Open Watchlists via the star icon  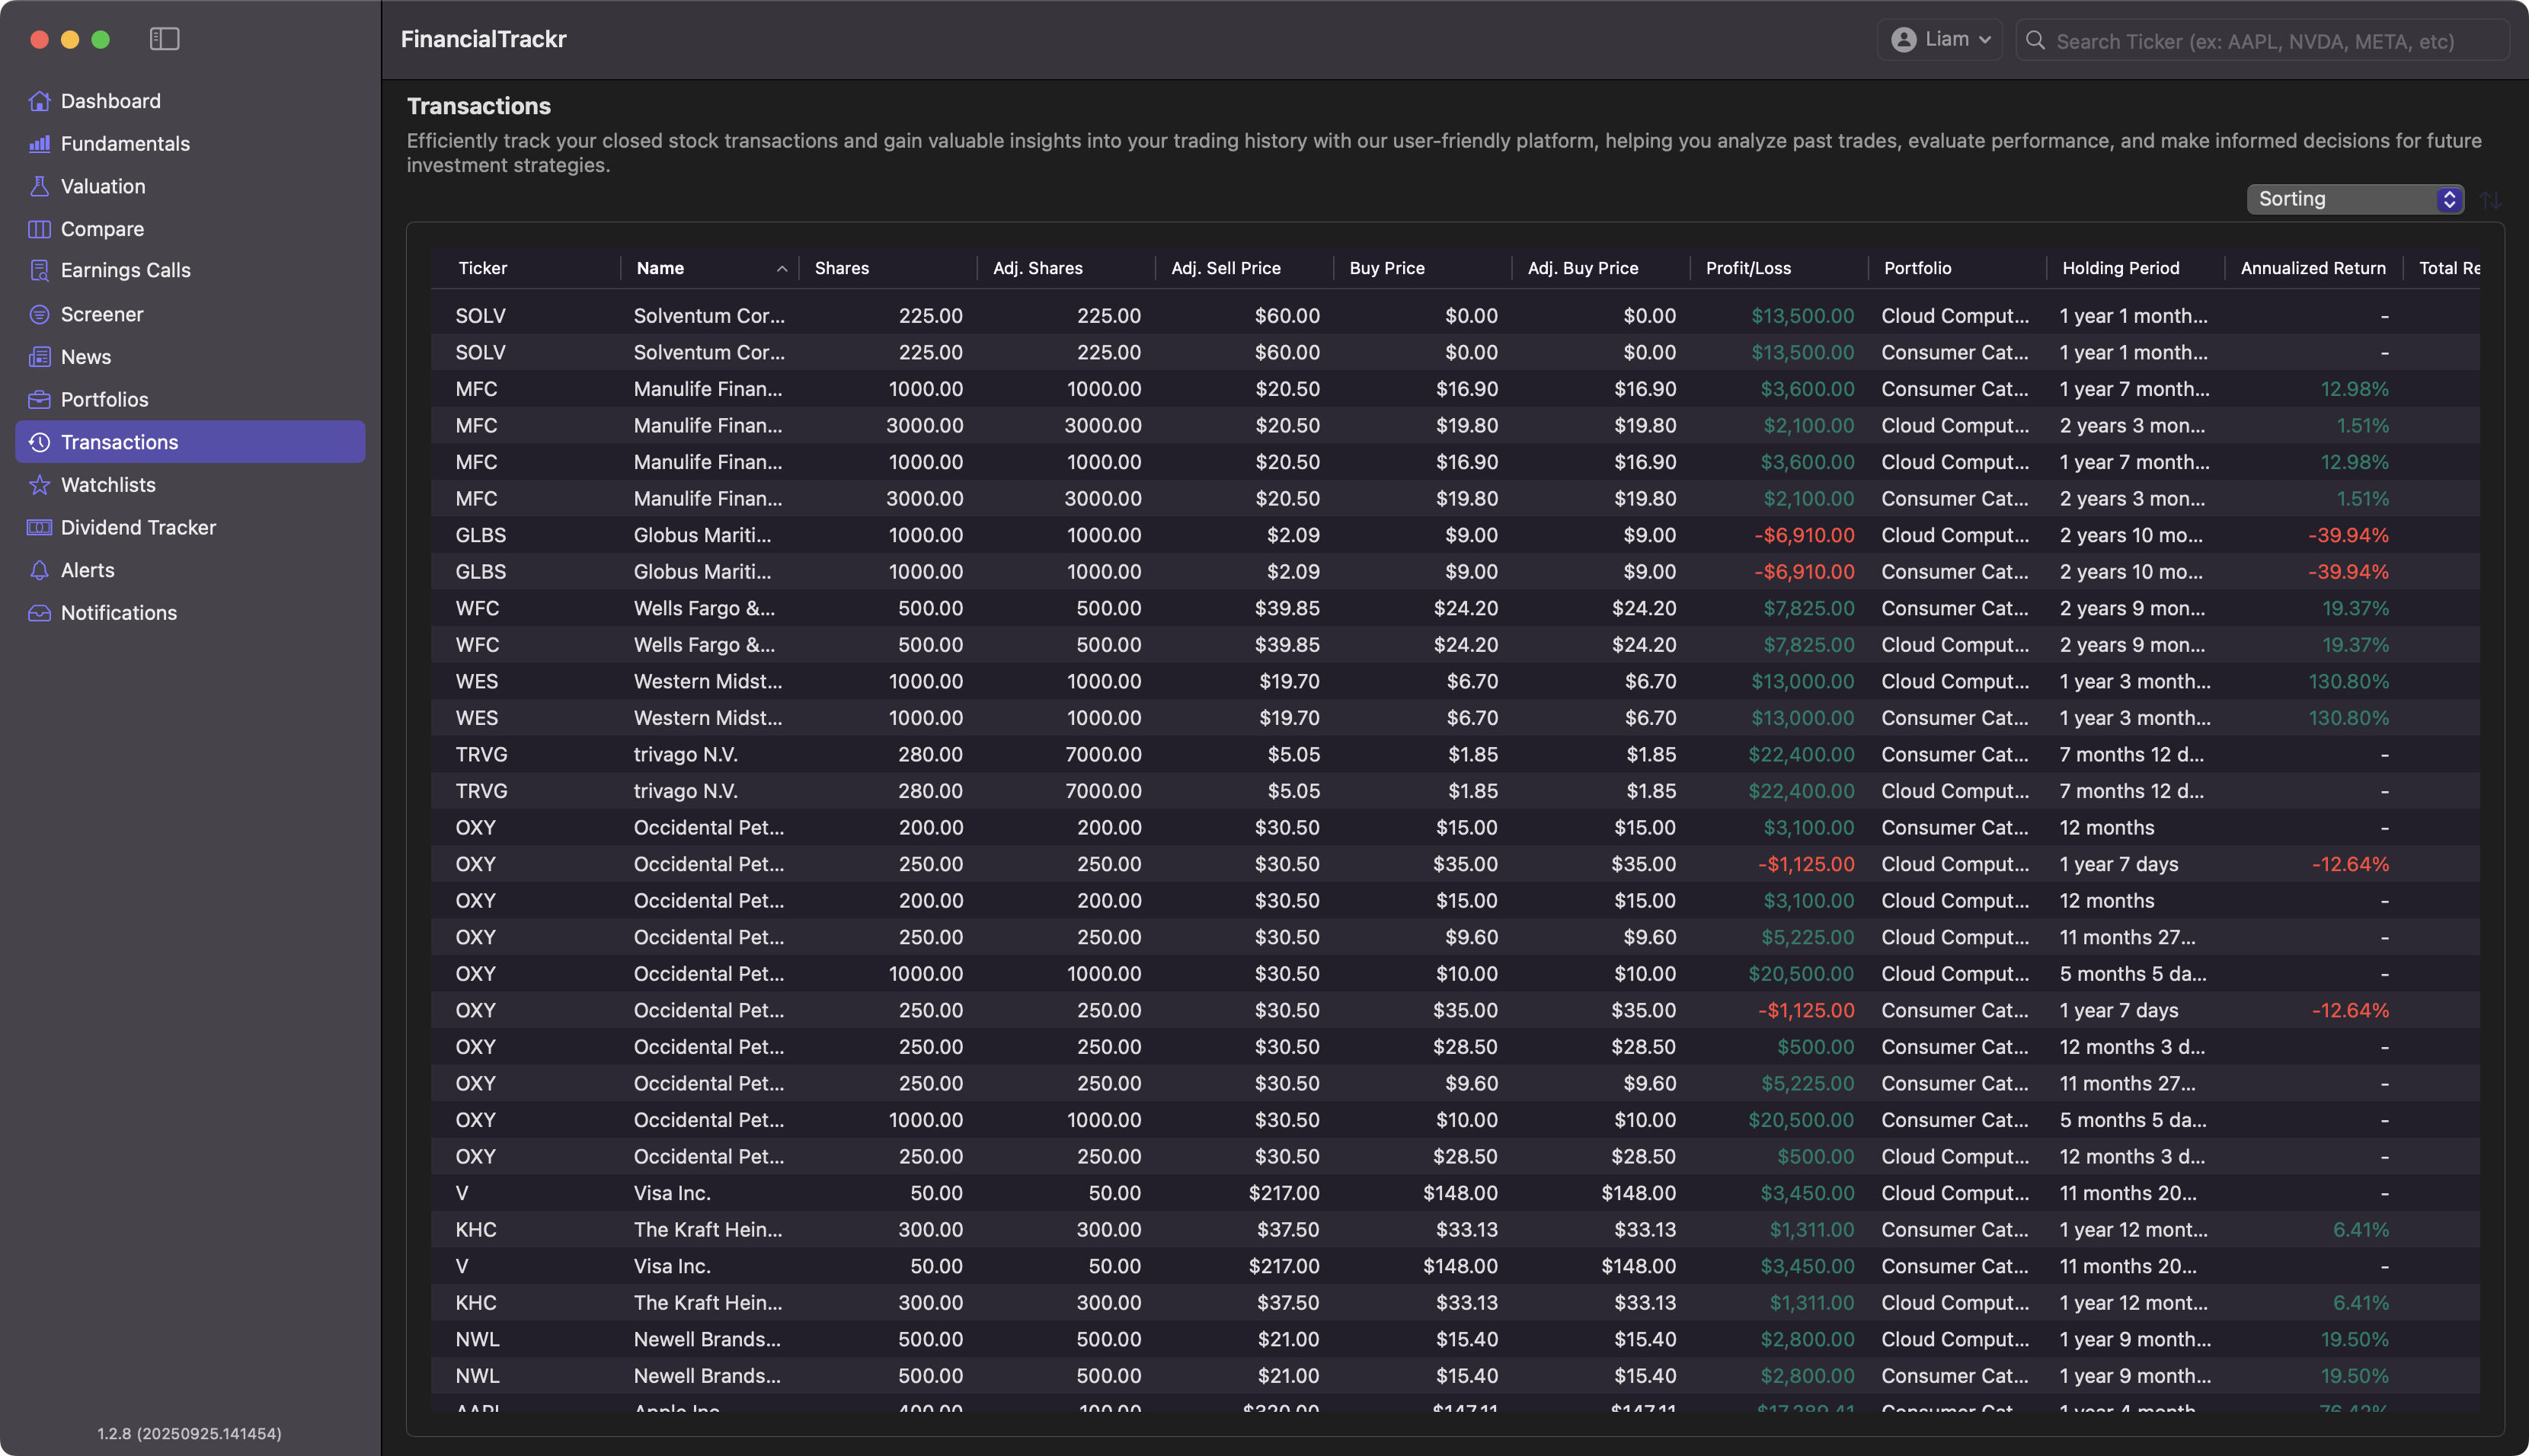pos(39,485)
